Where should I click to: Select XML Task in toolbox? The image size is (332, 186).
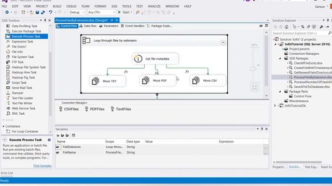pyautogui.click(x=18, y=114)
